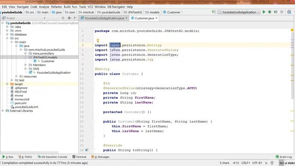Run YoutubeGuidsApplication with the green play icon
The height and width of the screenshot is (166, 295).
[x=264, y=12]
